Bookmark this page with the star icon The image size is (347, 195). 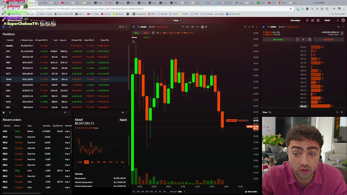[x=291, y=9]
